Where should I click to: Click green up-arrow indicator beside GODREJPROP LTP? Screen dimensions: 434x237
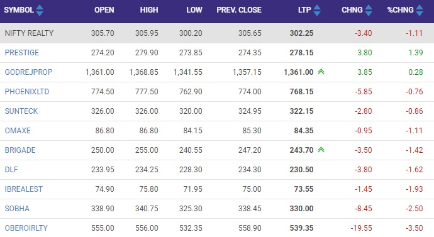click(x=321, y=72)
